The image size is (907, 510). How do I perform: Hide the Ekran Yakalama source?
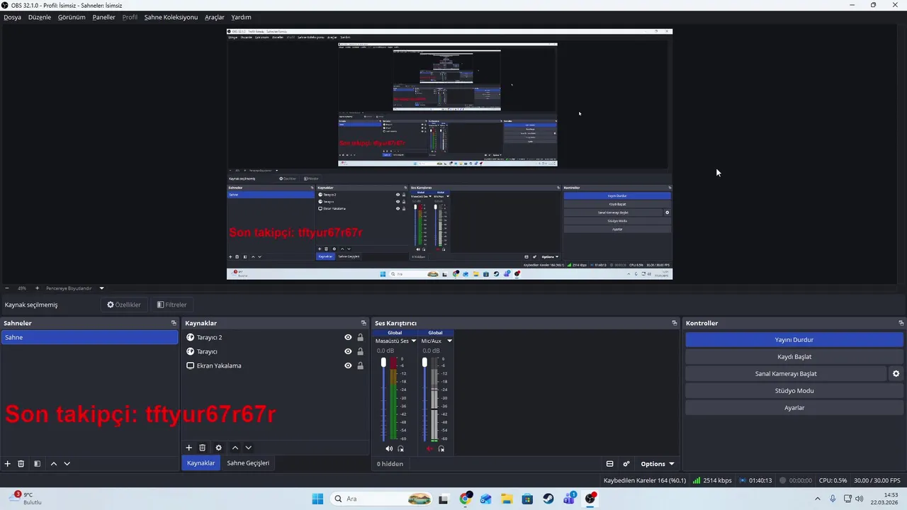pyautogui.click(x=348, y=365)
